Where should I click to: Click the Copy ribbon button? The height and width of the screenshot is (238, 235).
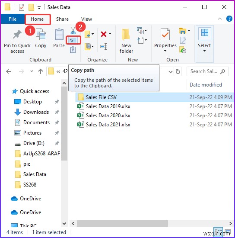(41, 38)
